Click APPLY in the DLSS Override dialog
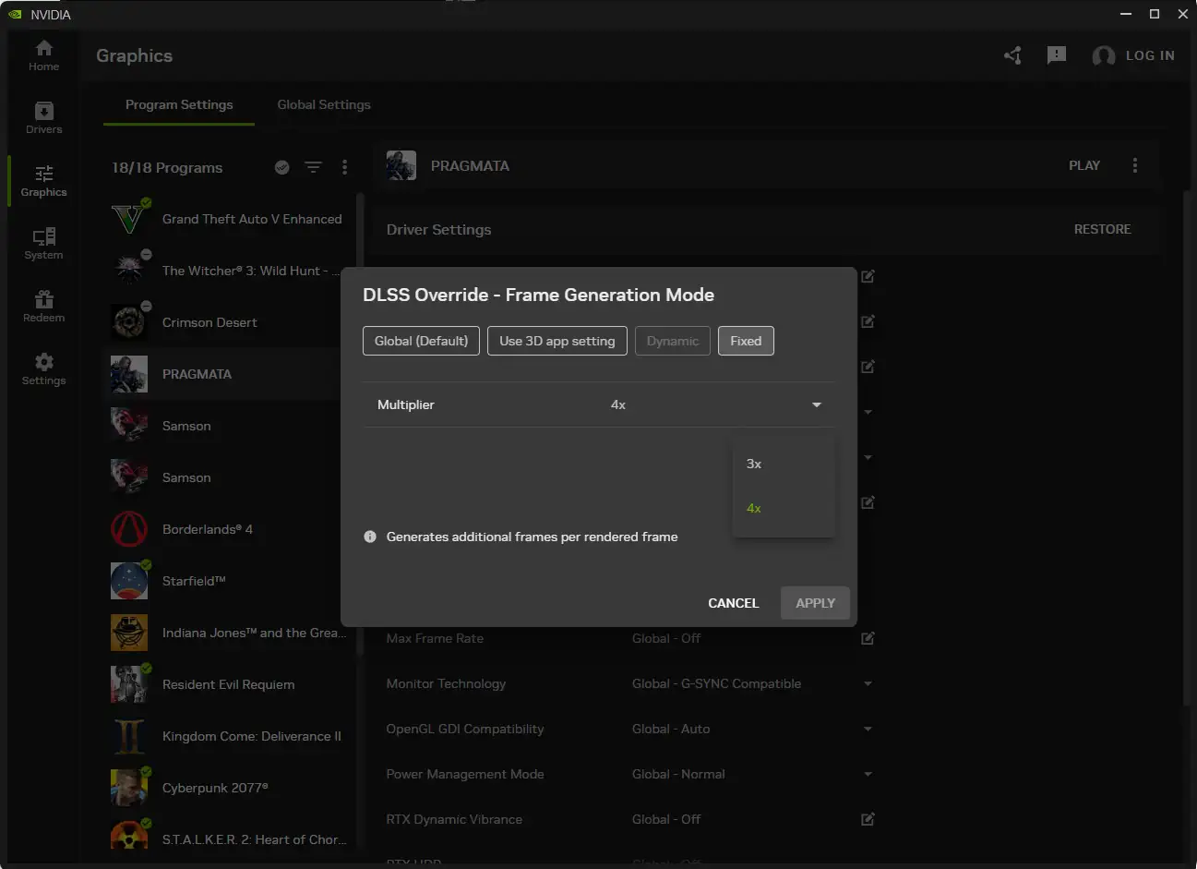This screenshot has height=869, width=1197. click(x=816, y=603)
